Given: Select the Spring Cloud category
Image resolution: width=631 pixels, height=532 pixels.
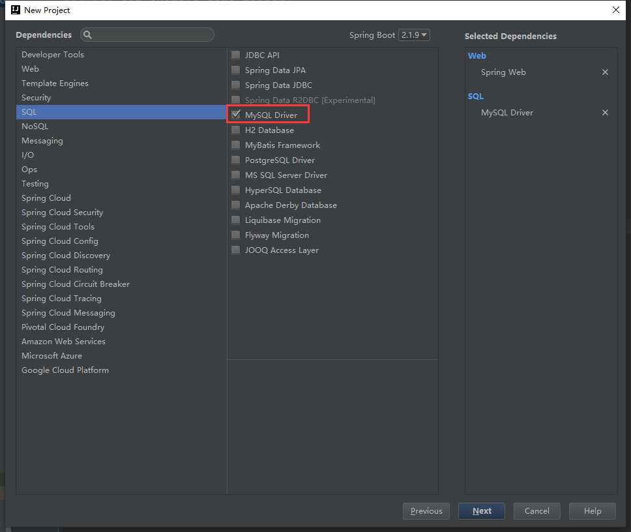Looking at the screenshot, I should click(121, 198).
